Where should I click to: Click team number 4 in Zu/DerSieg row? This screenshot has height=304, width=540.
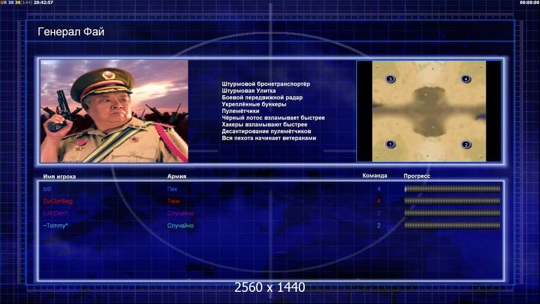point(379,201)
